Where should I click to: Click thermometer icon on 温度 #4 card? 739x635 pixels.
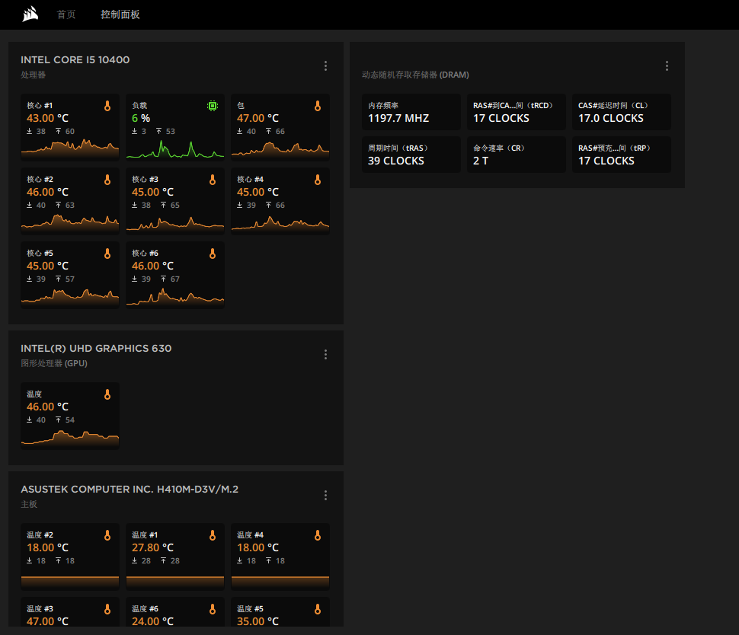318,535
